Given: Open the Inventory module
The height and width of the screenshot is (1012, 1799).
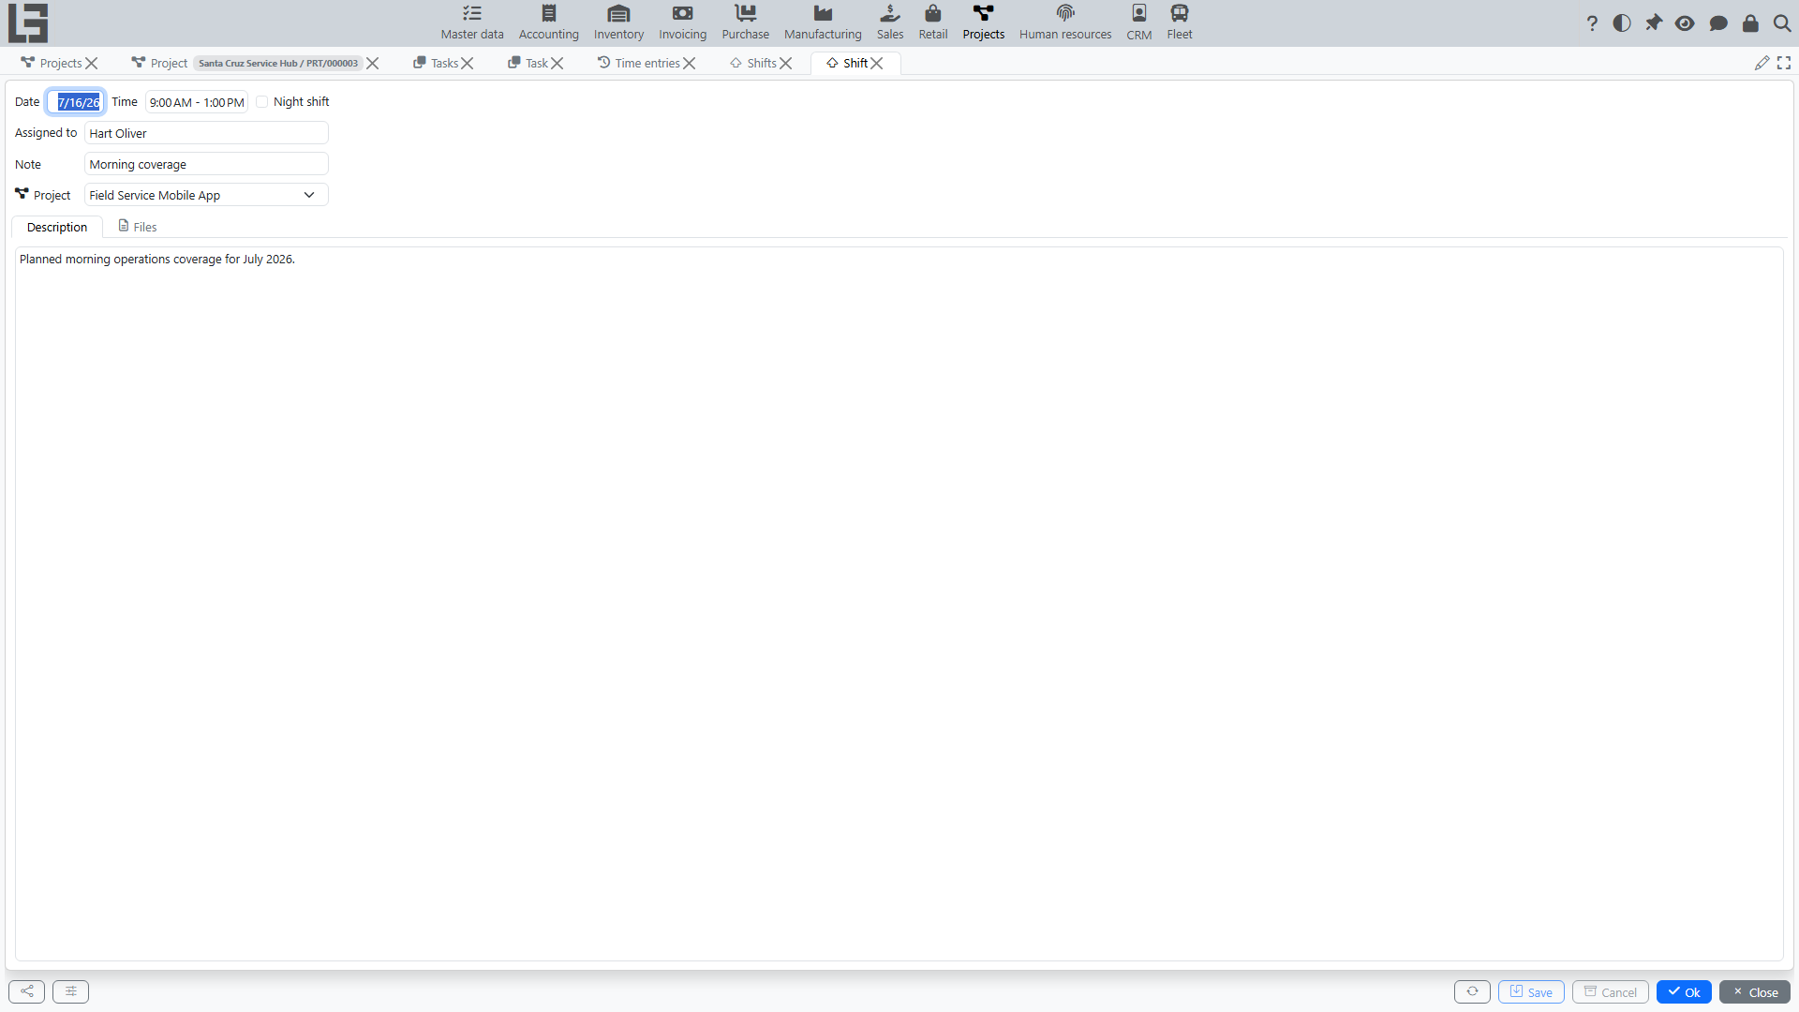Looking at the screenshot, I should pos(618,22).
